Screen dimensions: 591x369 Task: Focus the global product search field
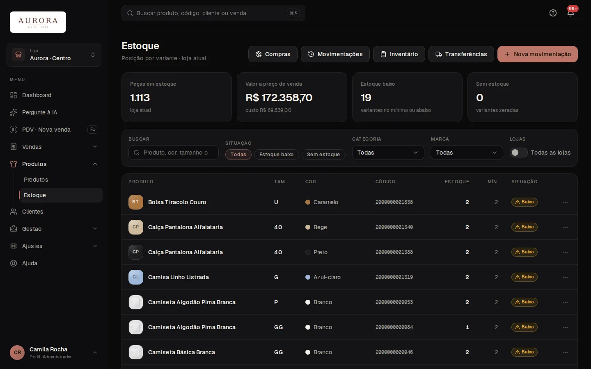pyautogui.click(x=213, y=13)
